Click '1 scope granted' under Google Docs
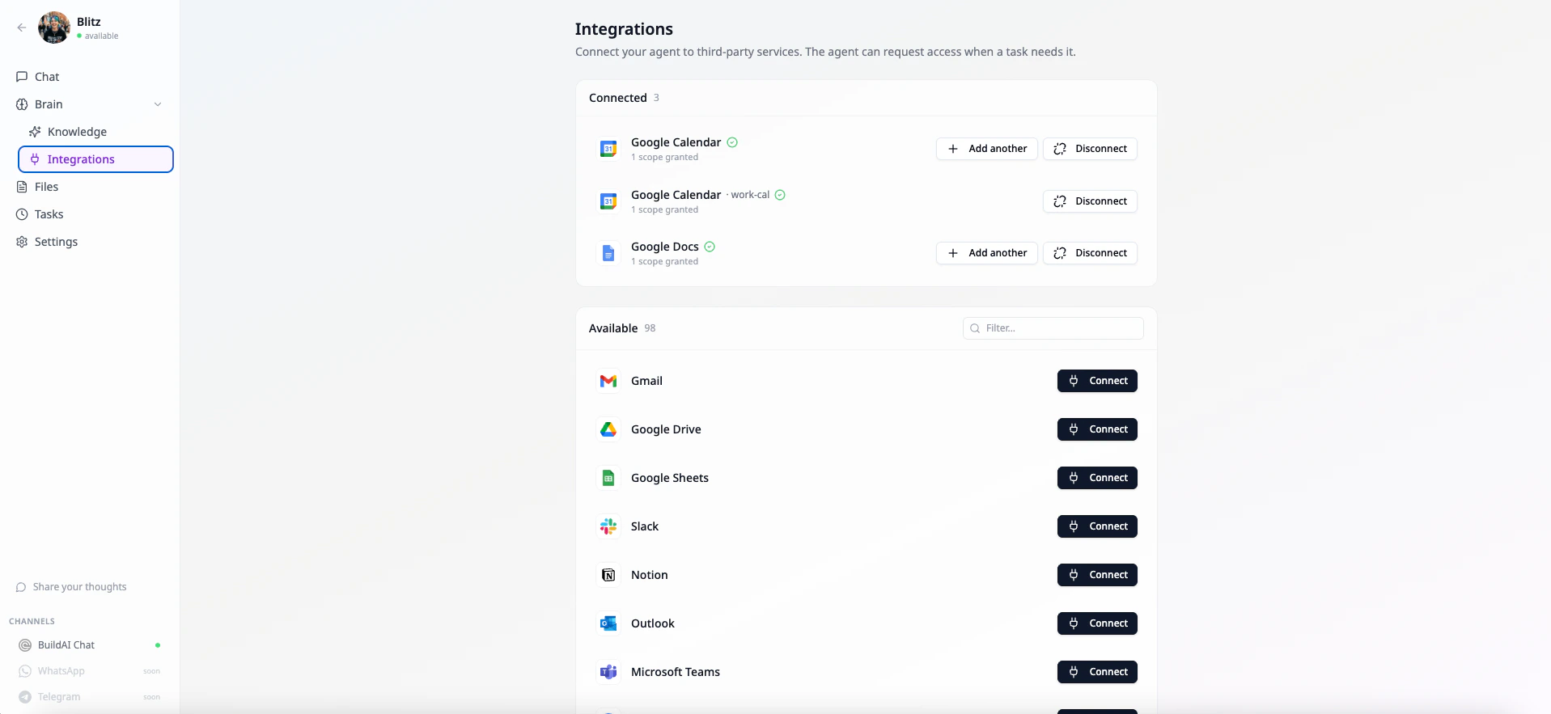This screenshot has height=714, width=1551. 664,261
